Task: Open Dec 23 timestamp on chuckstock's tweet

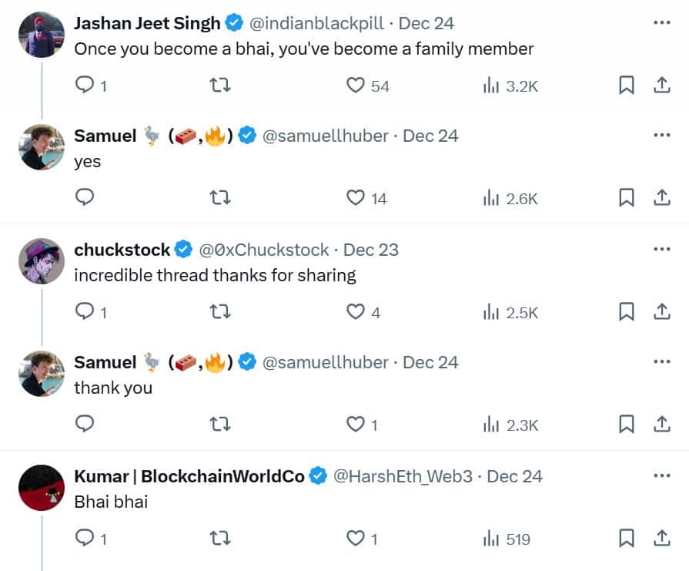Action: [371, 250]
